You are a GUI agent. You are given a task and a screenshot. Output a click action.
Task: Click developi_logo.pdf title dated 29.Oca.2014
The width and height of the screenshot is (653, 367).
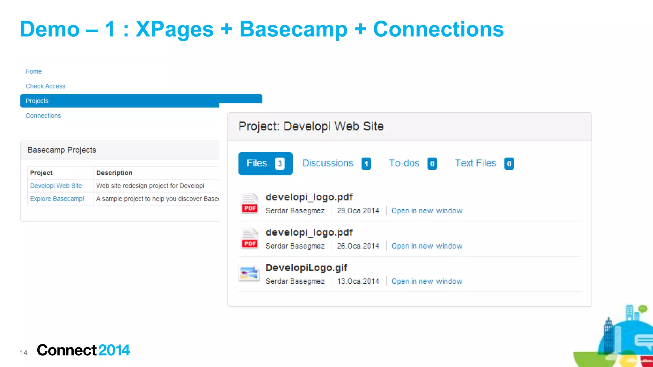[x=309, y=197]
